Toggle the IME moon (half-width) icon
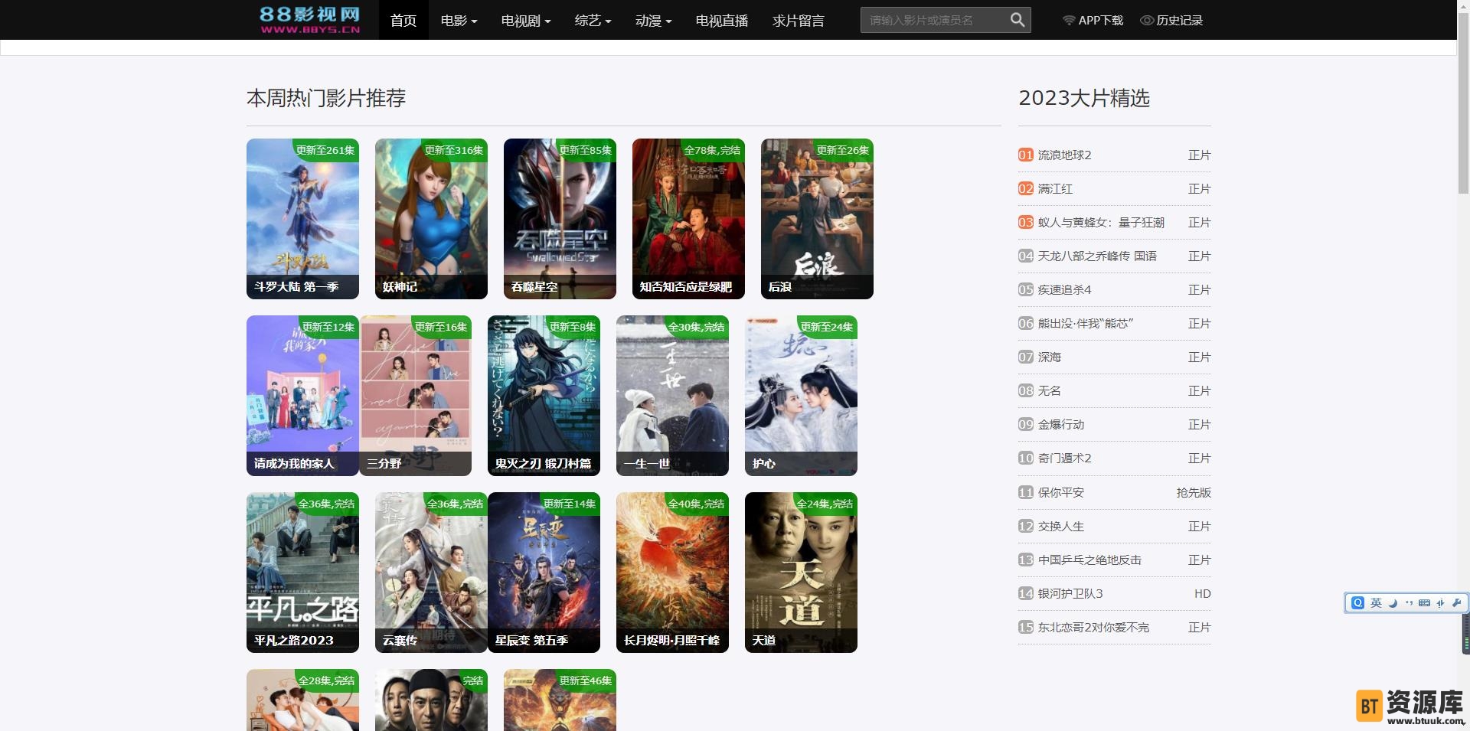 pos(1393,603)
